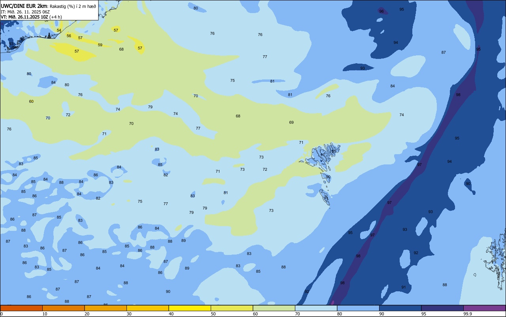Click the '(+4 h)' forecast offset text

pyautogui.click(x=55, y=17)
